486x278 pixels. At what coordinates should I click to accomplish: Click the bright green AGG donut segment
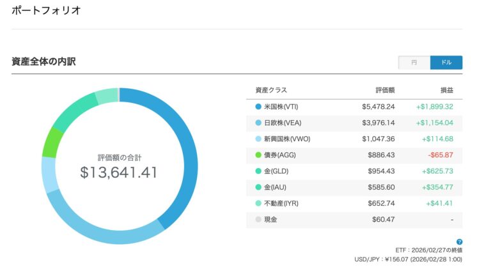tap(52, 142)
